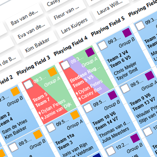Select the Lars Kuipers referee chip

(74, 26)
